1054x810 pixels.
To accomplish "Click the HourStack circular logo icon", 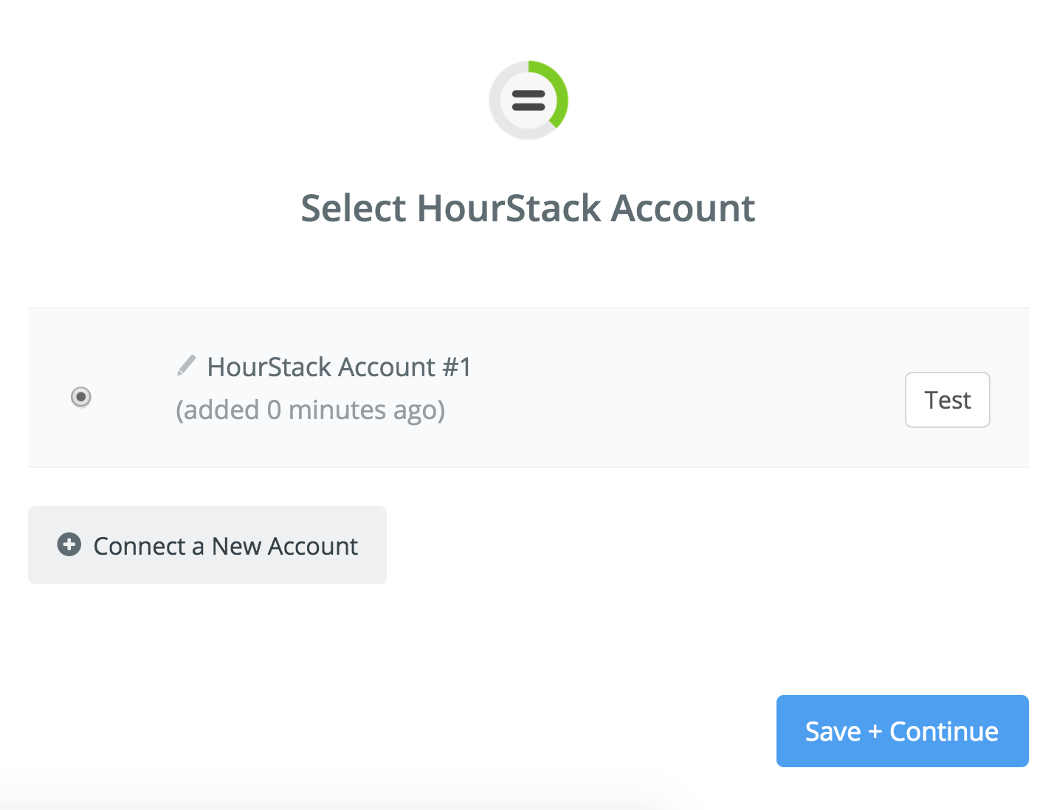I will point(528,100).
